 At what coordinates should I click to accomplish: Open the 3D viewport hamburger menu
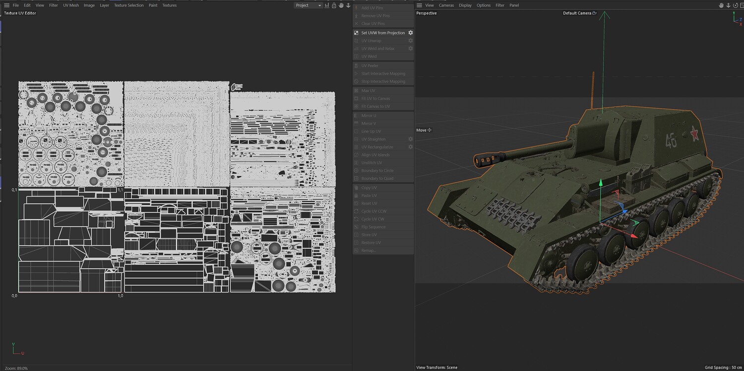click(x=419, y=5)
